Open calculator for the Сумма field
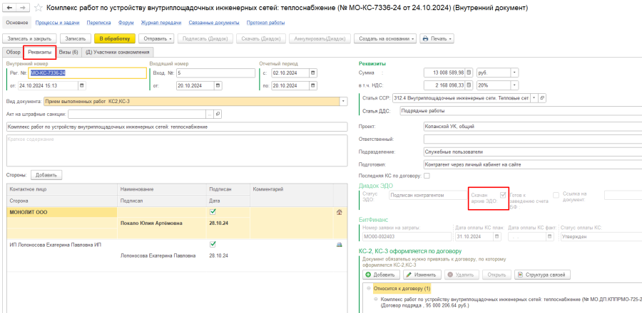 [469, 73]
